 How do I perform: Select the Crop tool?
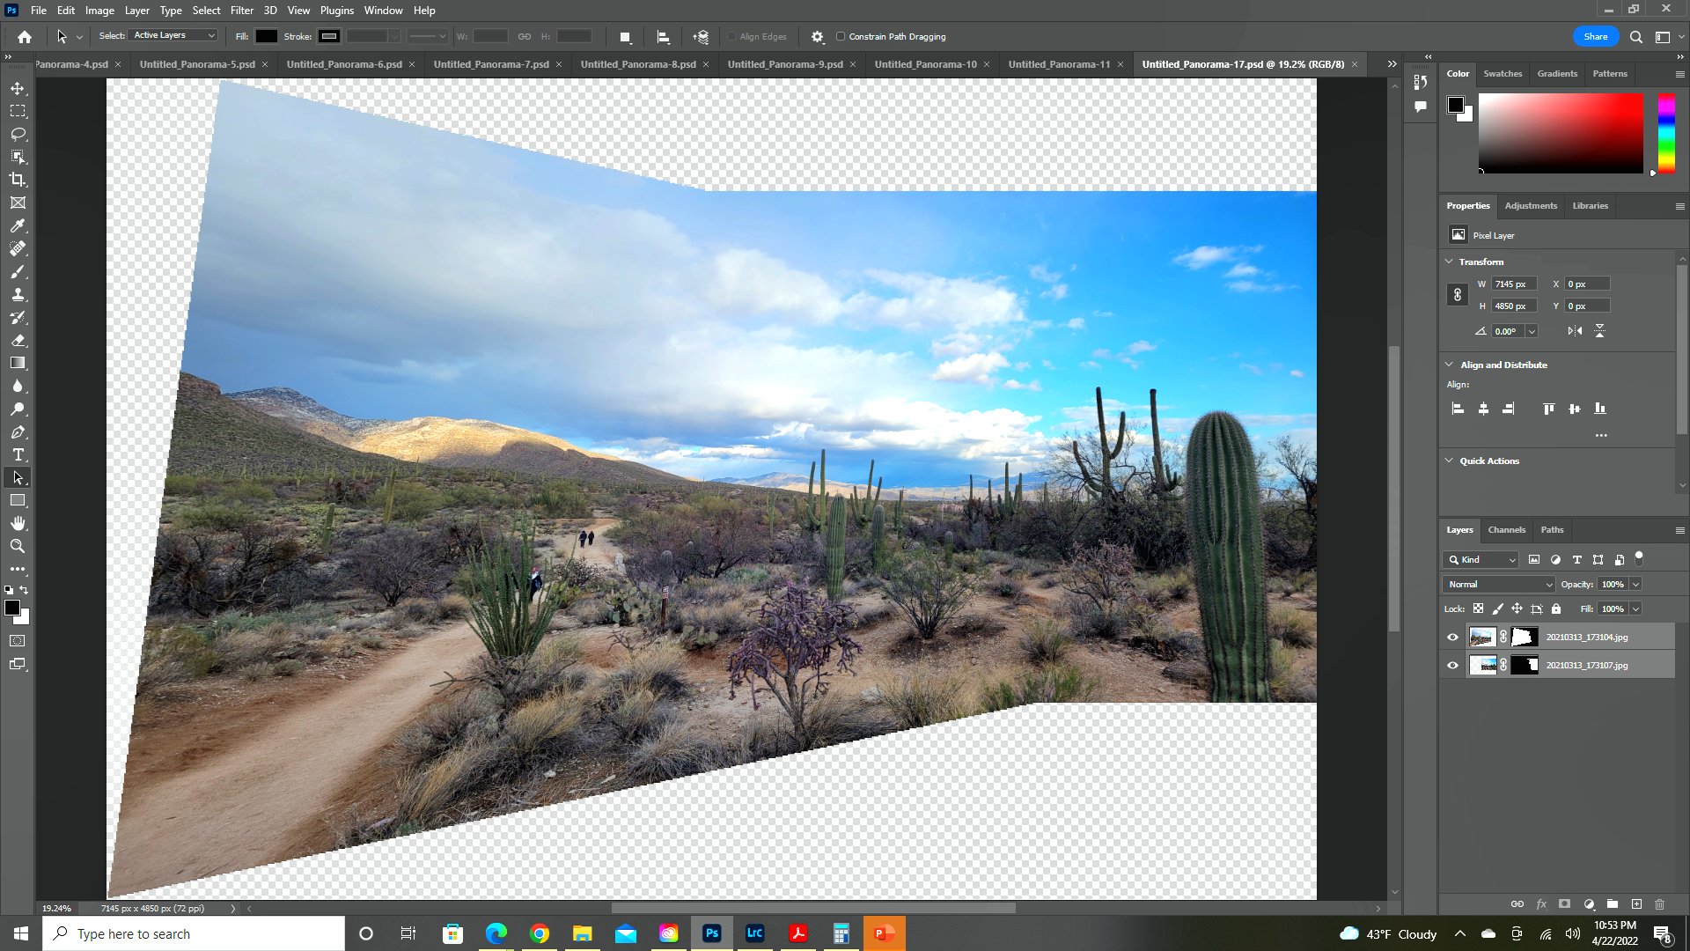click(18, 180)
